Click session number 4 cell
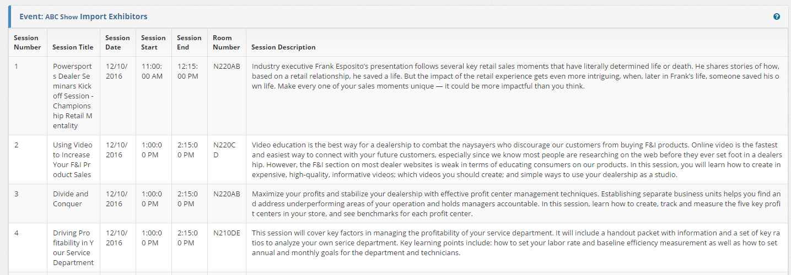Screen dimensions: 791x275 click(17, 233)
